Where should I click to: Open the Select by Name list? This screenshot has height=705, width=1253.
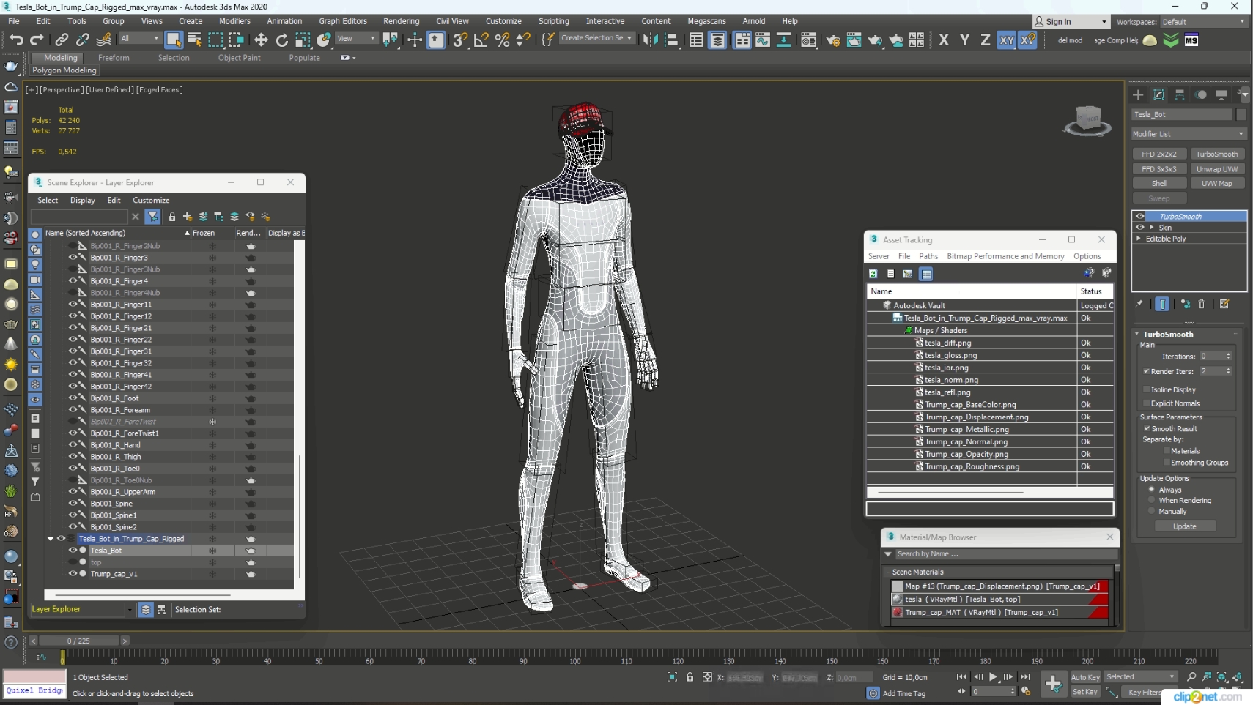194,40
